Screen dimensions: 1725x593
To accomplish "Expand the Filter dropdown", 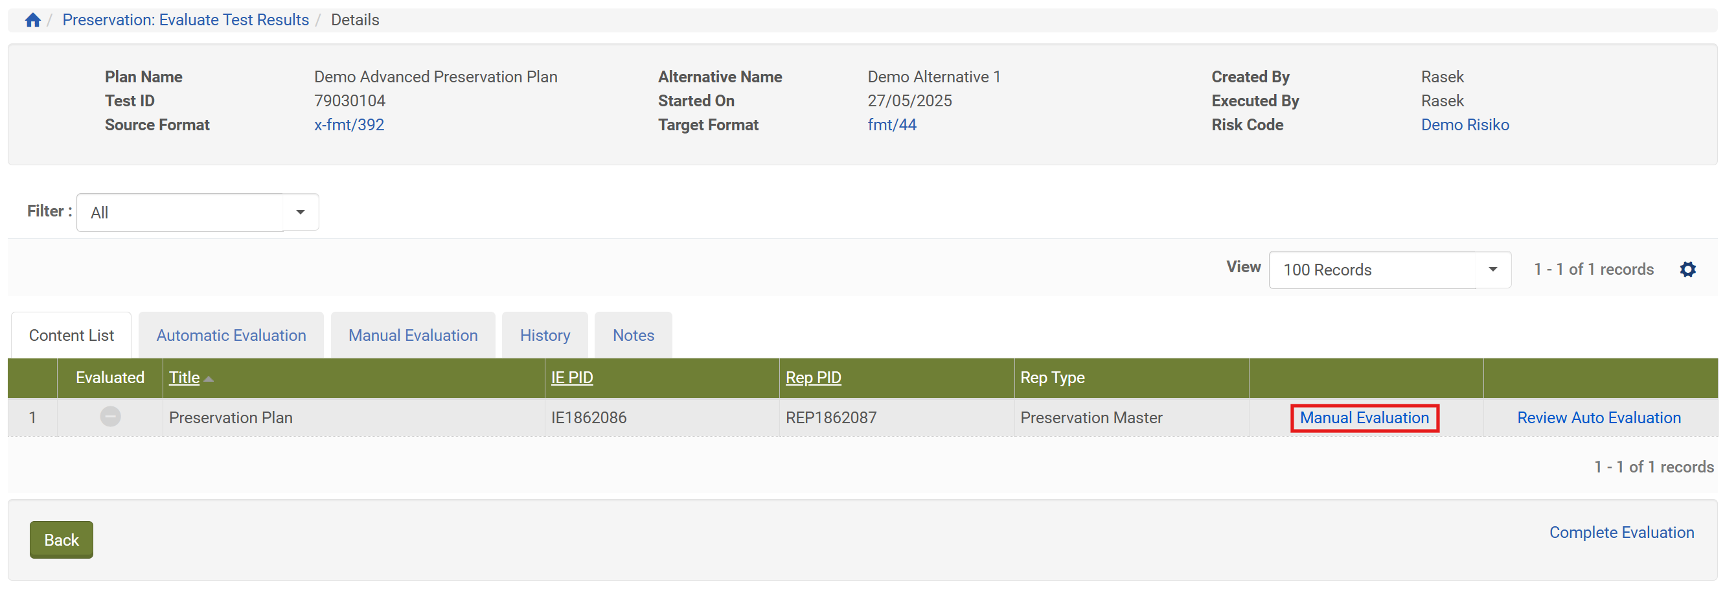I will coord(300,213).
